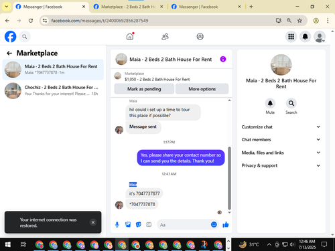Dismiss the internet connection restored toast

click(93, 222)
